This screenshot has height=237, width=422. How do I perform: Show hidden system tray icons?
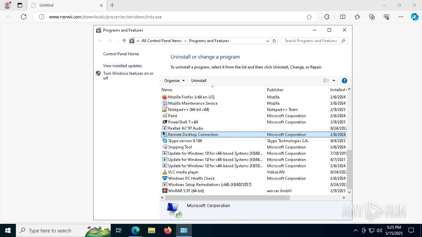[x=355, y=230]
